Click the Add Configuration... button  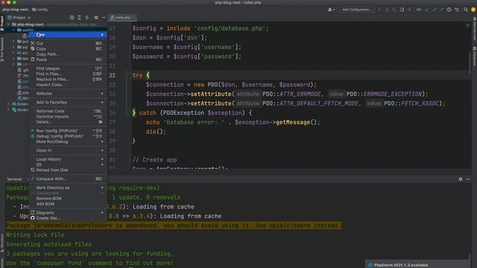[357, 10]
